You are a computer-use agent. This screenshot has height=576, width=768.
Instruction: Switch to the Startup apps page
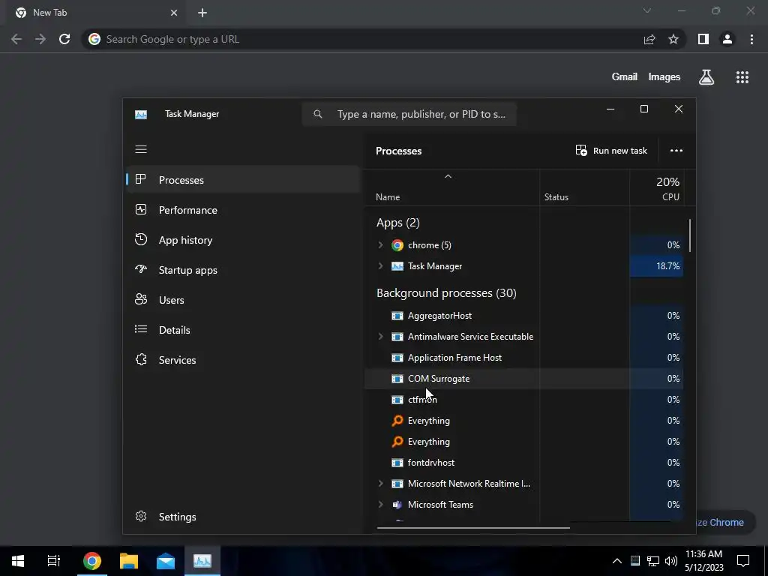point(244,270)
